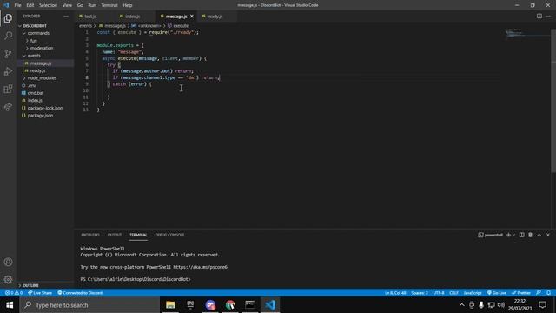Switch to the Output panel tab
The width and height of the screenshot is (556, 313).
point(115,235)
